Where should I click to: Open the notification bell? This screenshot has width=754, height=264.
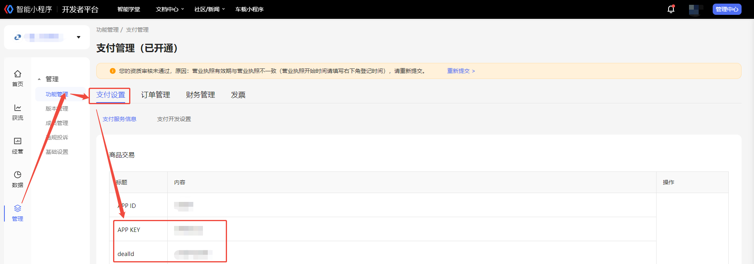click(671, 9)
